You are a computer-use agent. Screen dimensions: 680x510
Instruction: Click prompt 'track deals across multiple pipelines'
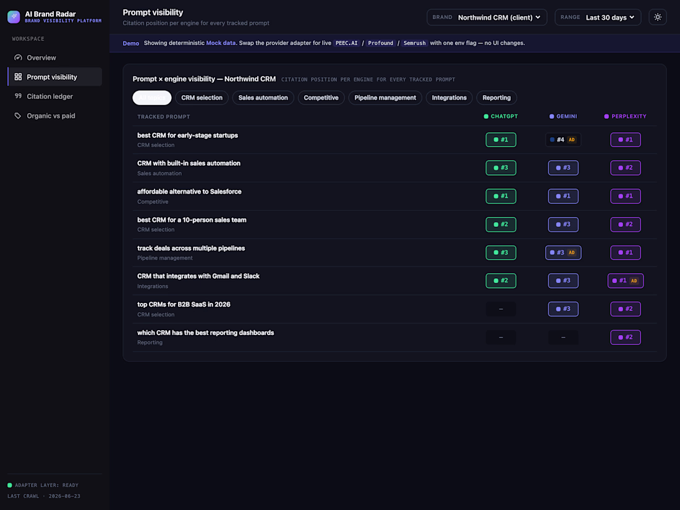191,248
